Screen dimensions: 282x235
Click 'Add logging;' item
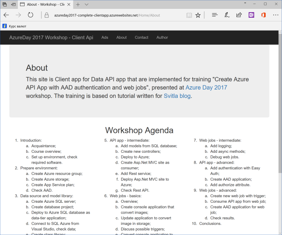point(221,146)
